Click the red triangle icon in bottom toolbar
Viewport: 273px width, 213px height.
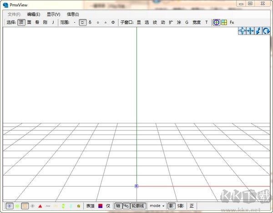[40, 206]
